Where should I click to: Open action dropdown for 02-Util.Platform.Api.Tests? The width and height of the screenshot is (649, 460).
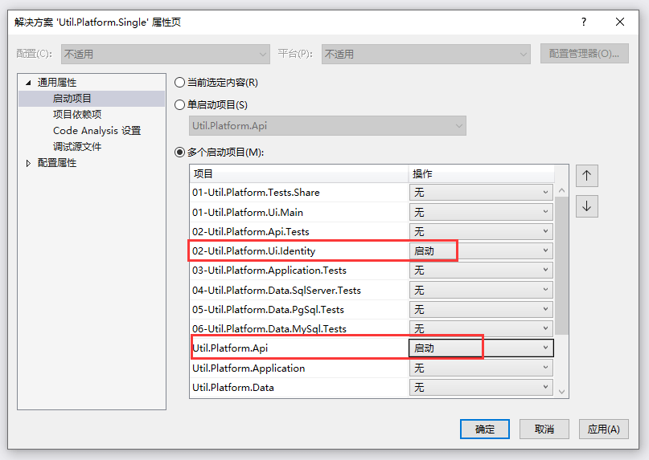481,231
